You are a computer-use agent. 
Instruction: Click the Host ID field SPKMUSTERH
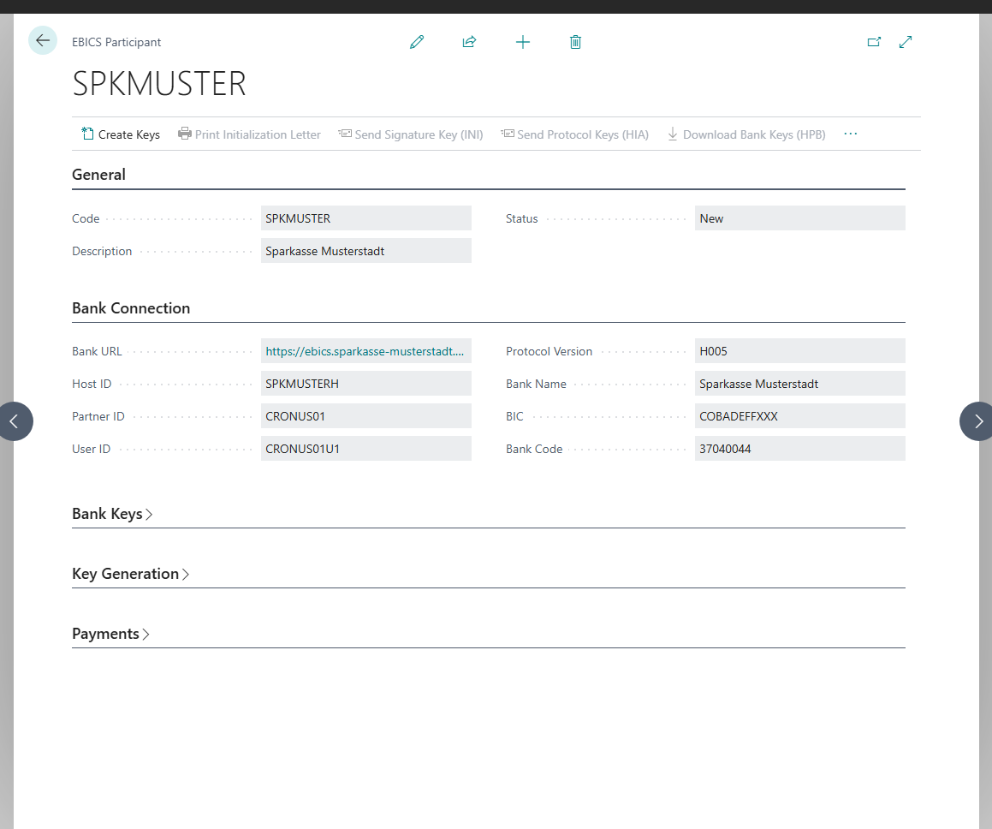[x=366, y=384]
